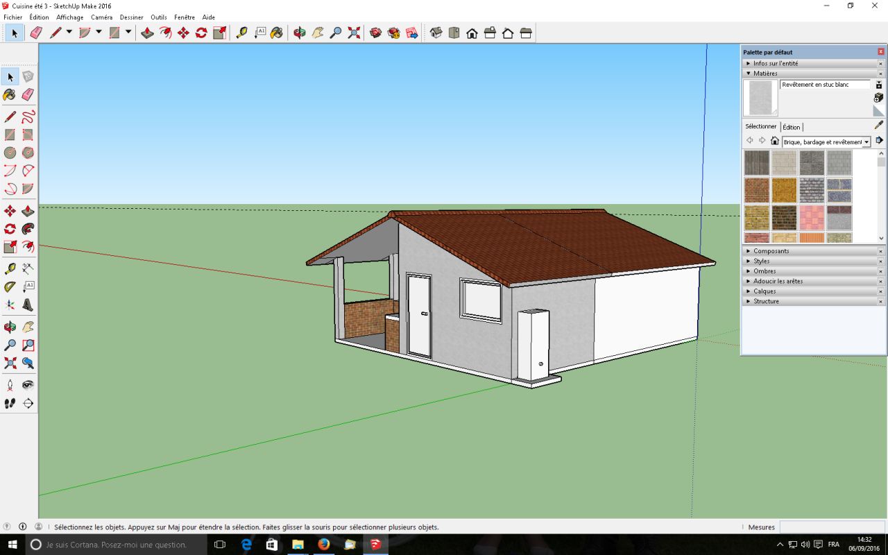Close the Structure panel with its x
Viewport: 888px width, 555px height.
[x=881, y=302]
